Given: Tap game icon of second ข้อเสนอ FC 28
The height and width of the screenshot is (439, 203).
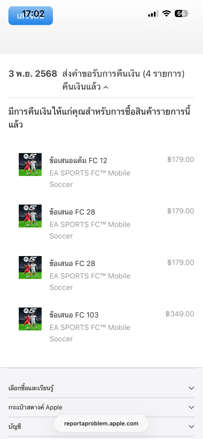Looking at the screenshot, I should [30, 267].
